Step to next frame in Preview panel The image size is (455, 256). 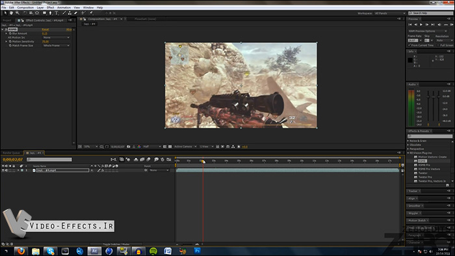tap(427, 25)
